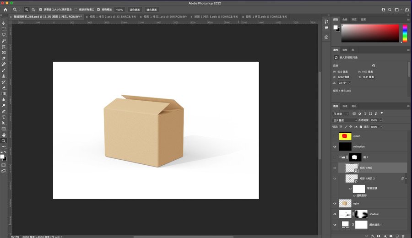Select the Polygonal Lasso tool
The width and height of the screenshot is (412, 238).
pos(4,35)
